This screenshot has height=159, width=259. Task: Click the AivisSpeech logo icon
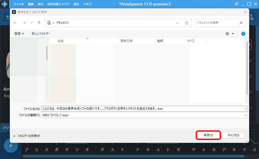(x=5, y=4)
